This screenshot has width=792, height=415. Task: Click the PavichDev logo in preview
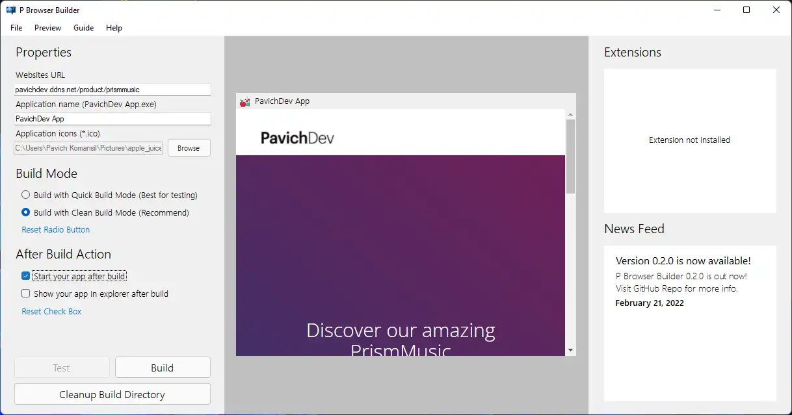[x=298, y=138]
